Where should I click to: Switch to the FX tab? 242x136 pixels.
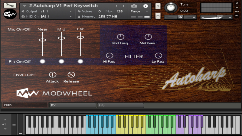coord(73,105)
